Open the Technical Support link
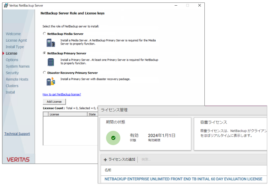 17,134
